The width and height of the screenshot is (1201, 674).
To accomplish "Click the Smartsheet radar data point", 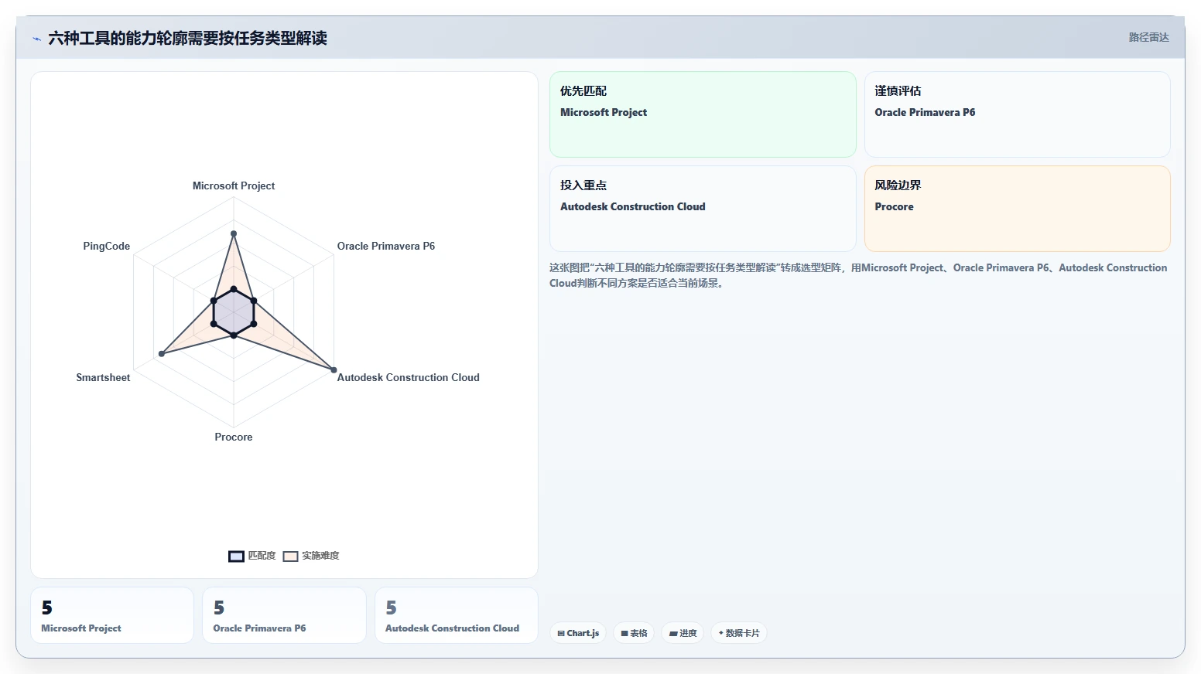I will [162, 354].
